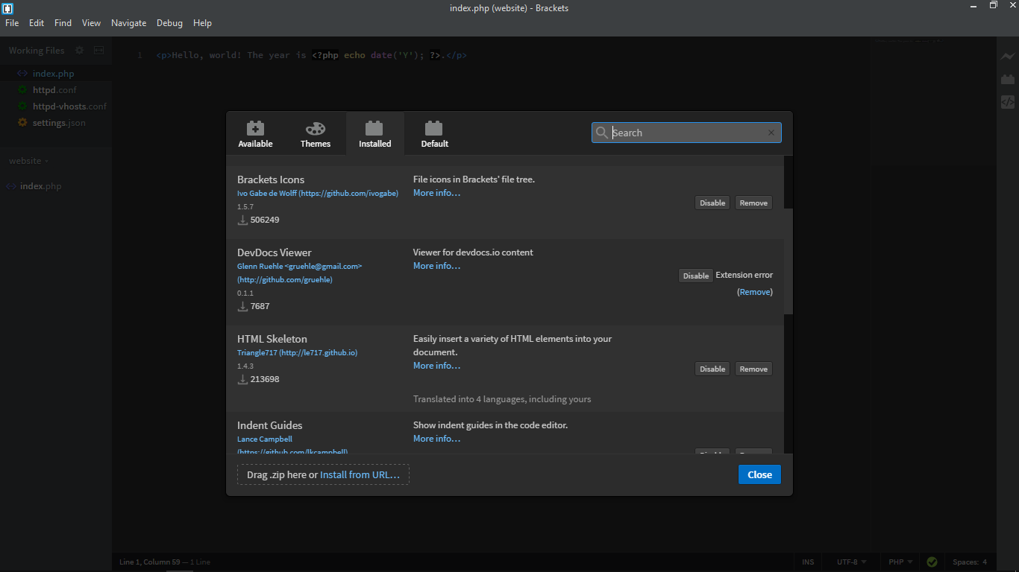Screen dimensions: 1019x572
Task: Open the Find menu
Action: (x=63, y=23)
